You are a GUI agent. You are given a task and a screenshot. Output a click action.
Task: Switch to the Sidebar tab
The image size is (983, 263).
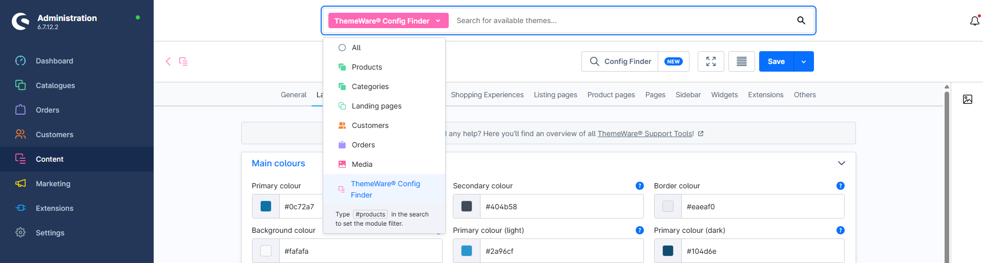click(688, 95)
